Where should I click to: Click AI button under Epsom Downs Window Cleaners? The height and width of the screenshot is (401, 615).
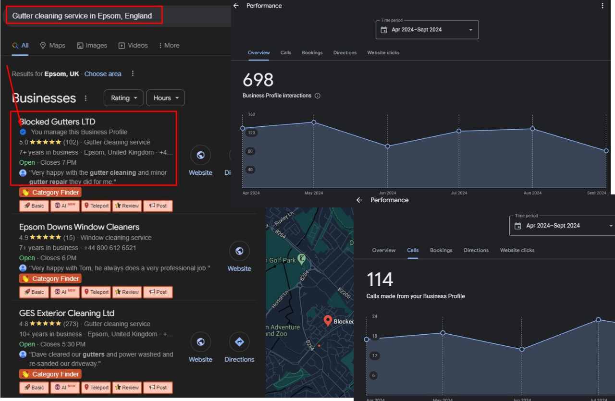click(65, 292)
